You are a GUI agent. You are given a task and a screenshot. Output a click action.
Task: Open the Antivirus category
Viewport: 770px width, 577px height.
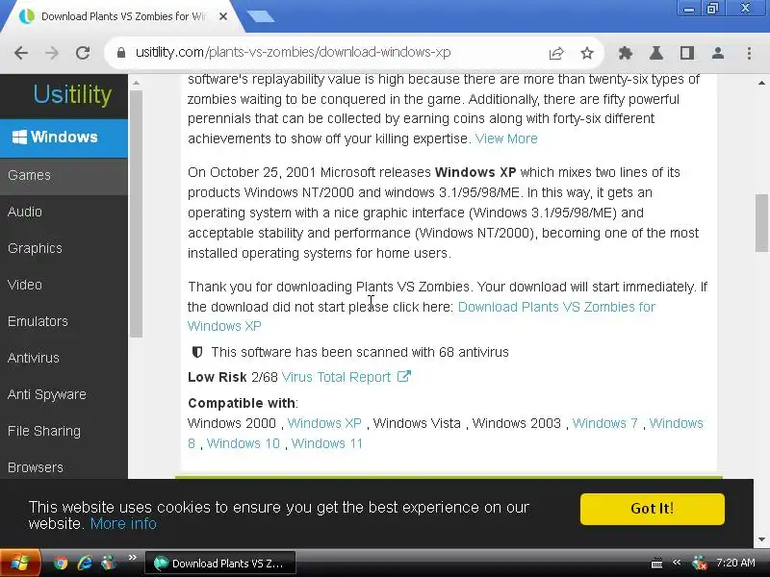[x=64, y=358]
